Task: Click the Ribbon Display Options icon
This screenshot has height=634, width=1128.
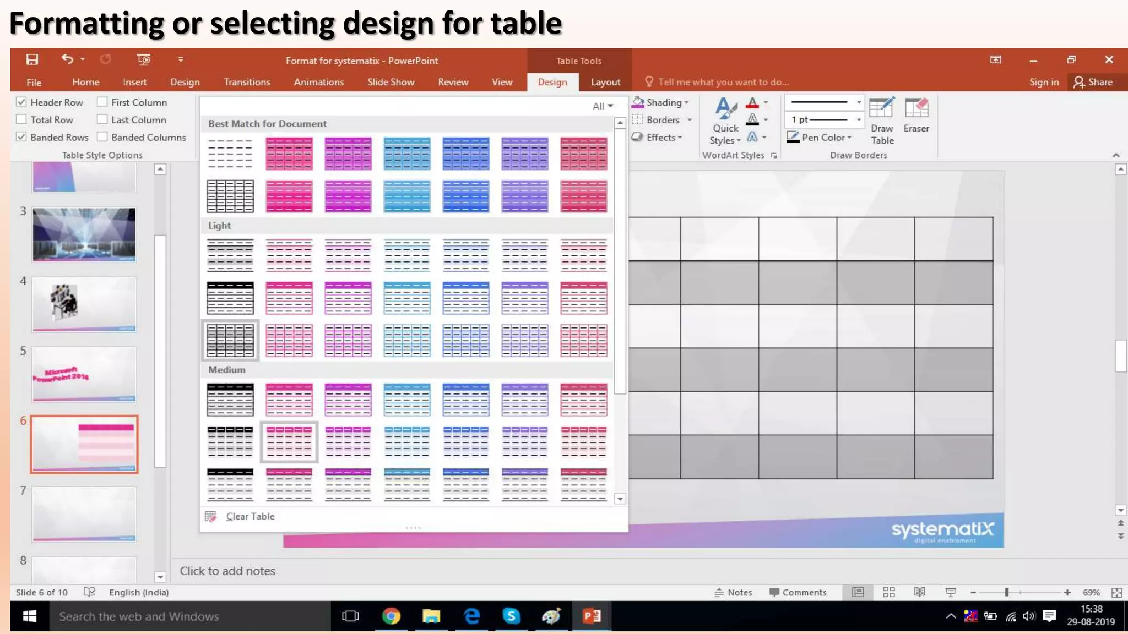Action: click(995, 59)
